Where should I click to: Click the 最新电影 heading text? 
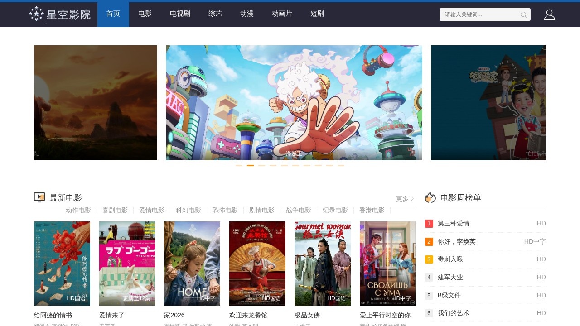66,198
